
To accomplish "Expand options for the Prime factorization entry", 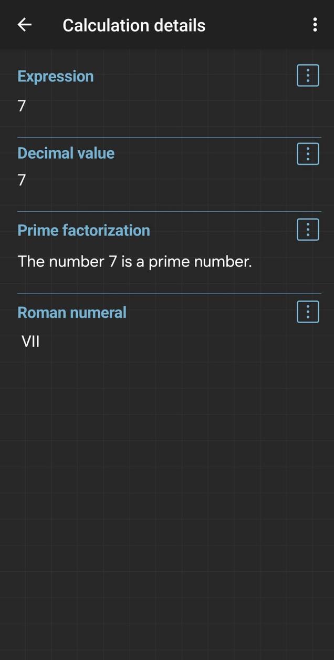I will (307, 229).
